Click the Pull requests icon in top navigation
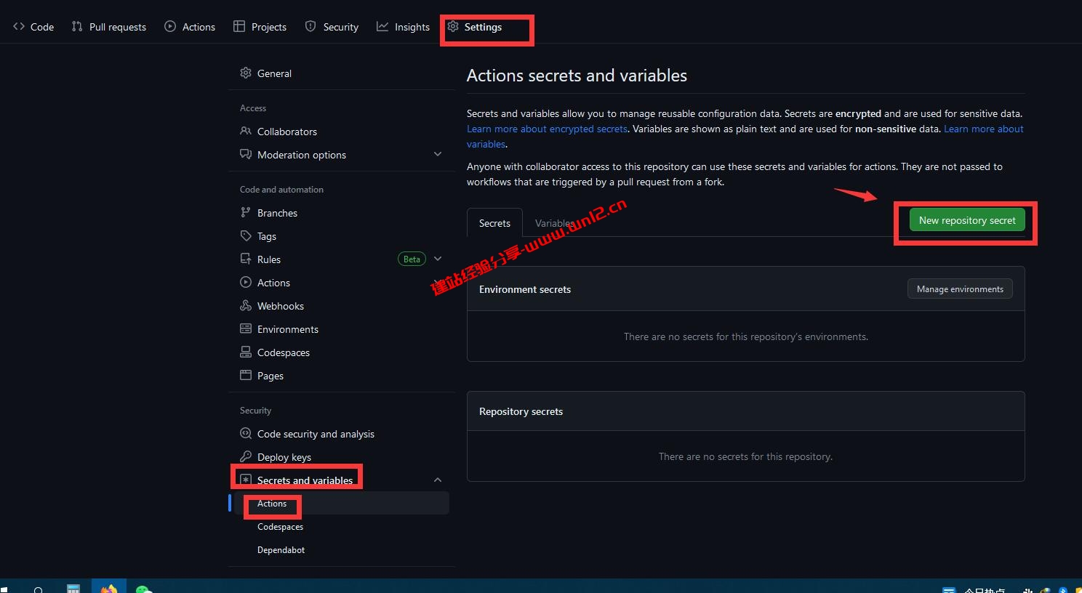1082x593 pixels. (77, 27)
